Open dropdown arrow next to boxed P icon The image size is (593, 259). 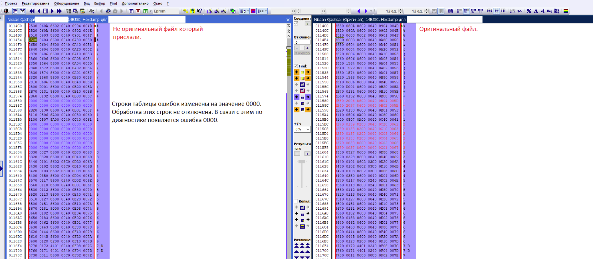[150, 11]
